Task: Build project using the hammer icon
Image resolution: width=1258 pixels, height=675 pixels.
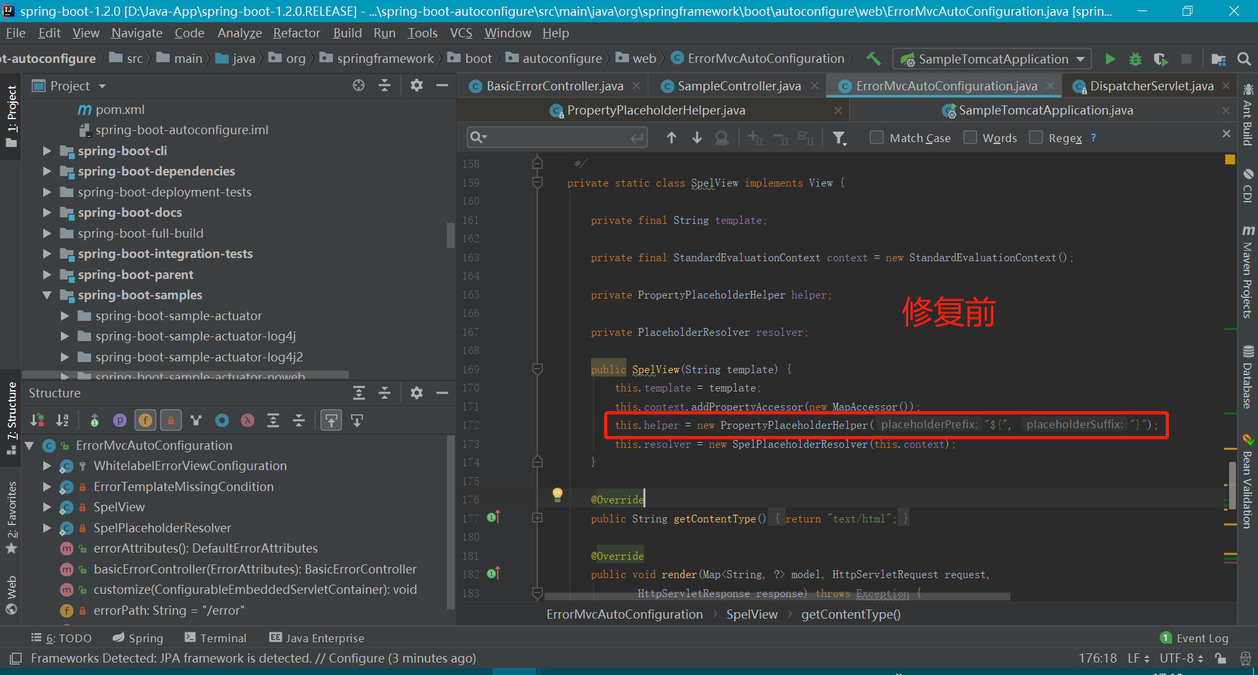Action: [873, 59]
